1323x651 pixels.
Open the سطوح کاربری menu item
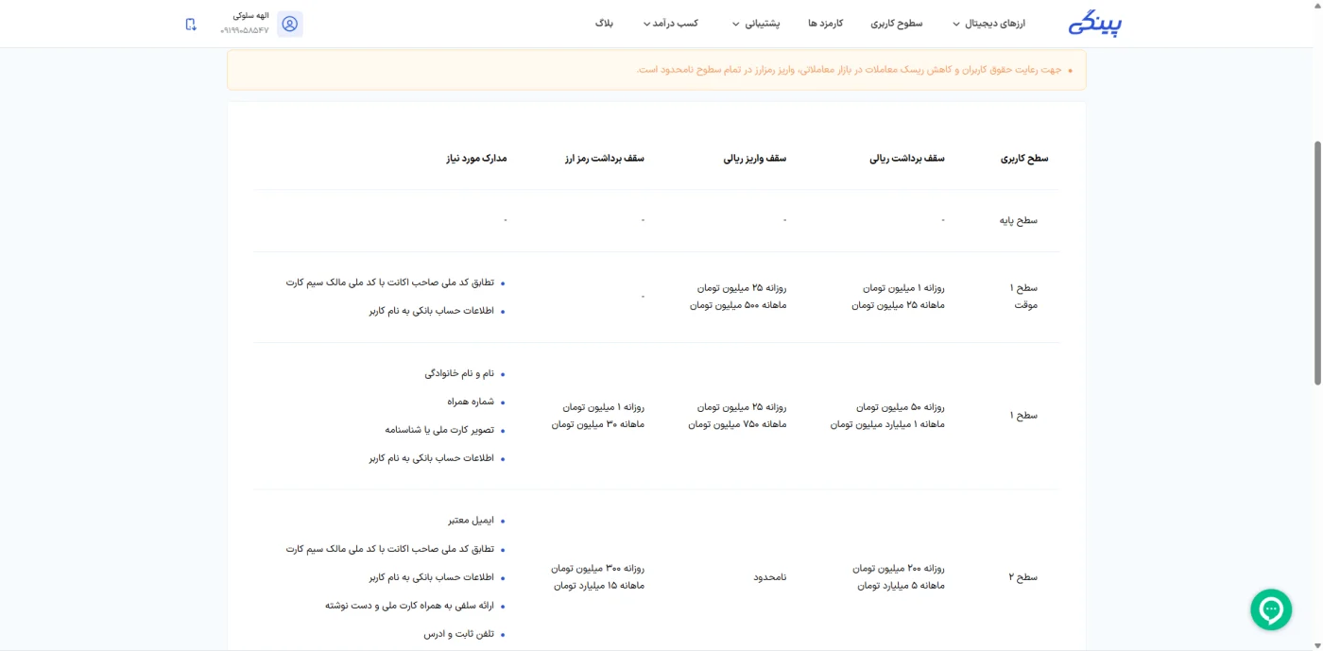pos(897,24)
